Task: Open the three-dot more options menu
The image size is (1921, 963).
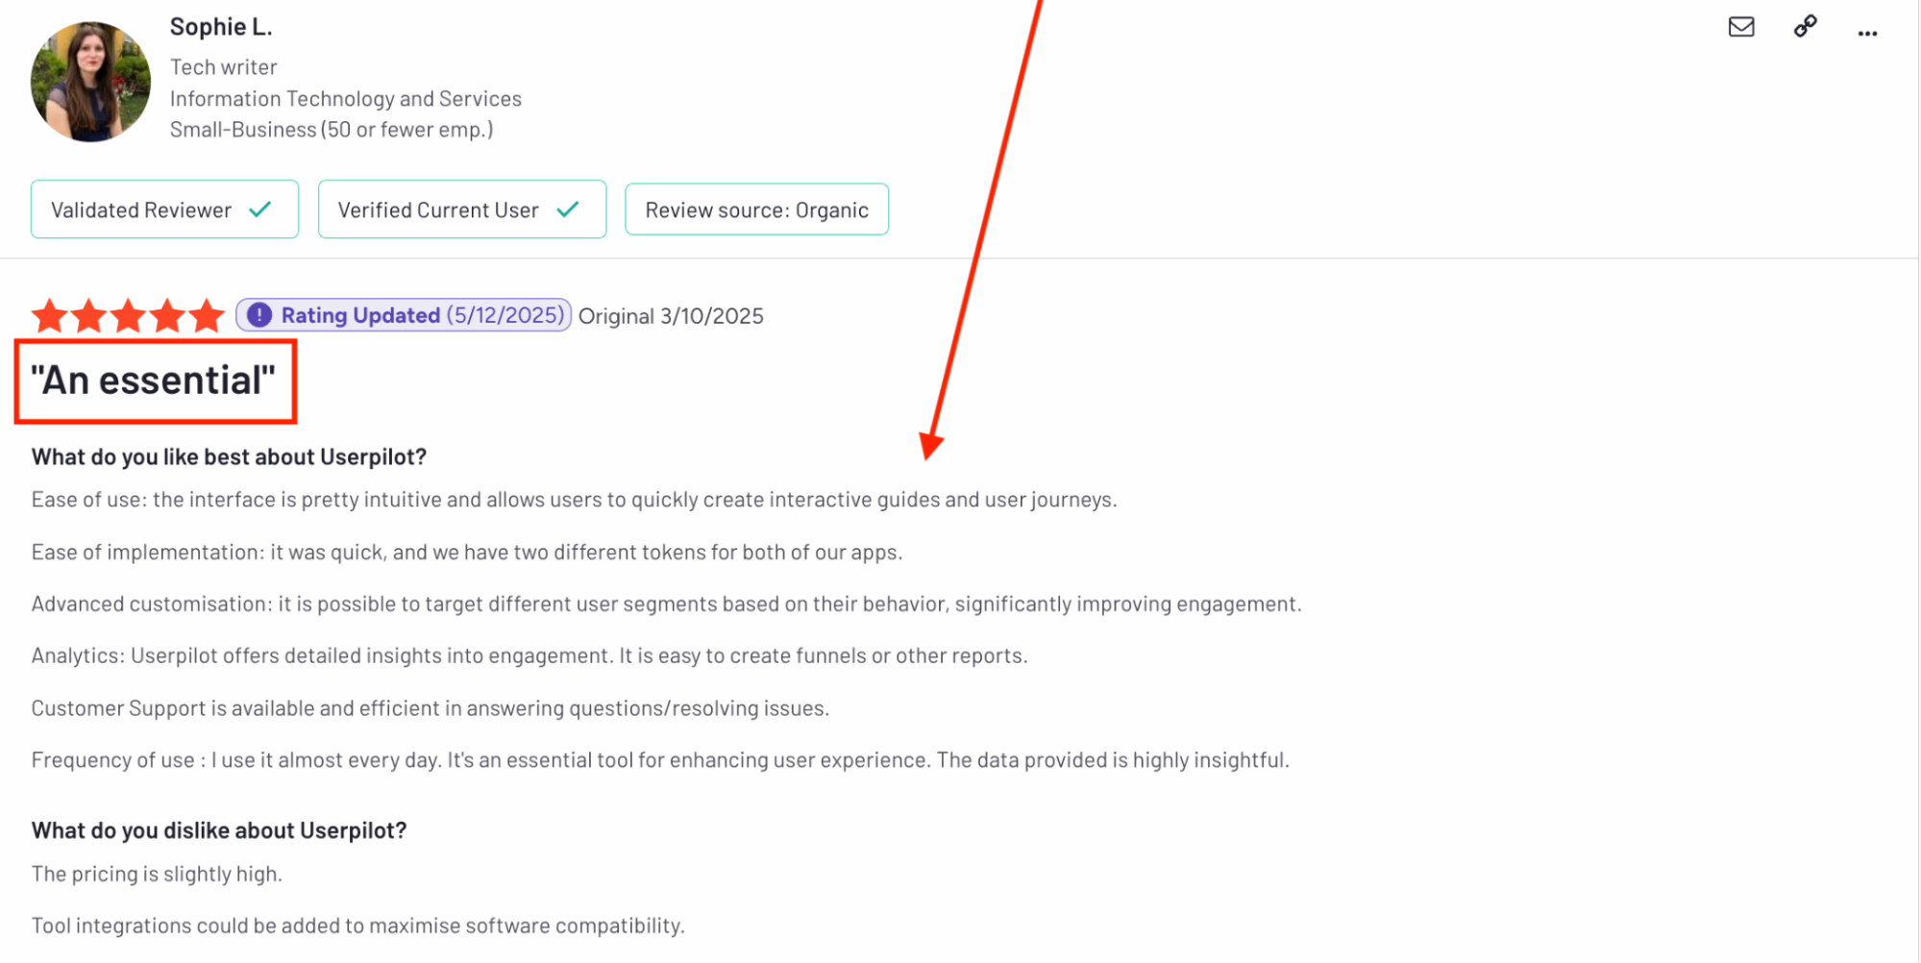Action: coord(1867,34)
